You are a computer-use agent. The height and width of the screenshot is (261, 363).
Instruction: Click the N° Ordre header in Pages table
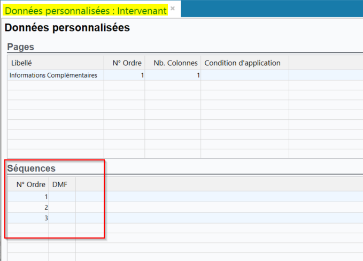[x=125, y=63]
